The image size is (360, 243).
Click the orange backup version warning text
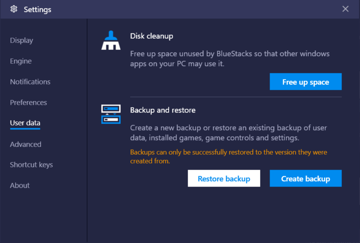229,157
